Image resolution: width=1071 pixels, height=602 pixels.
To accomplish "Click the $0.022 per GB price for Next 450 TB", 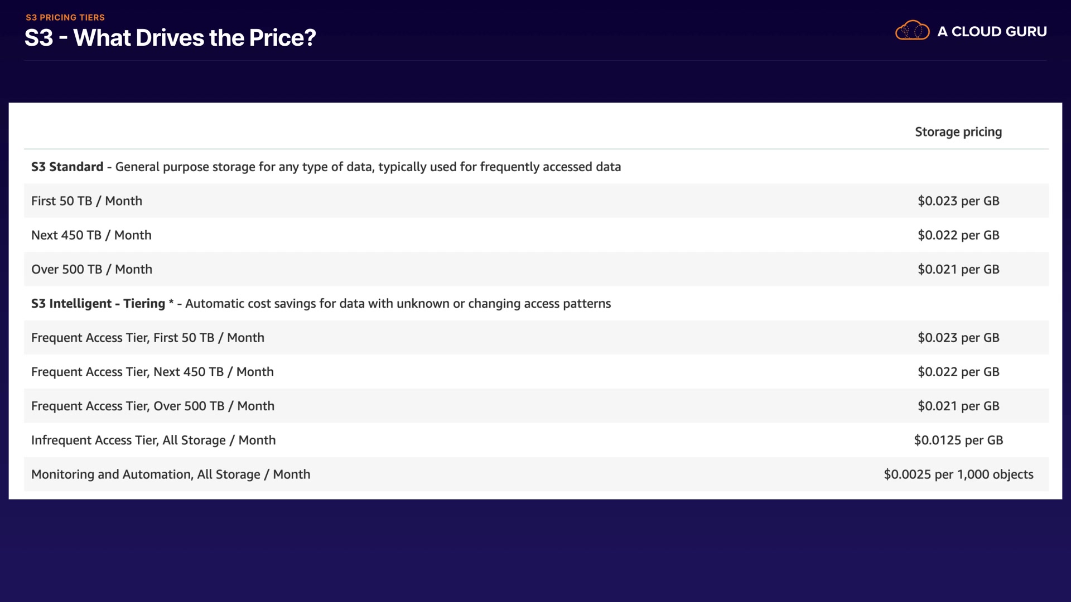I will pos(958,235).
